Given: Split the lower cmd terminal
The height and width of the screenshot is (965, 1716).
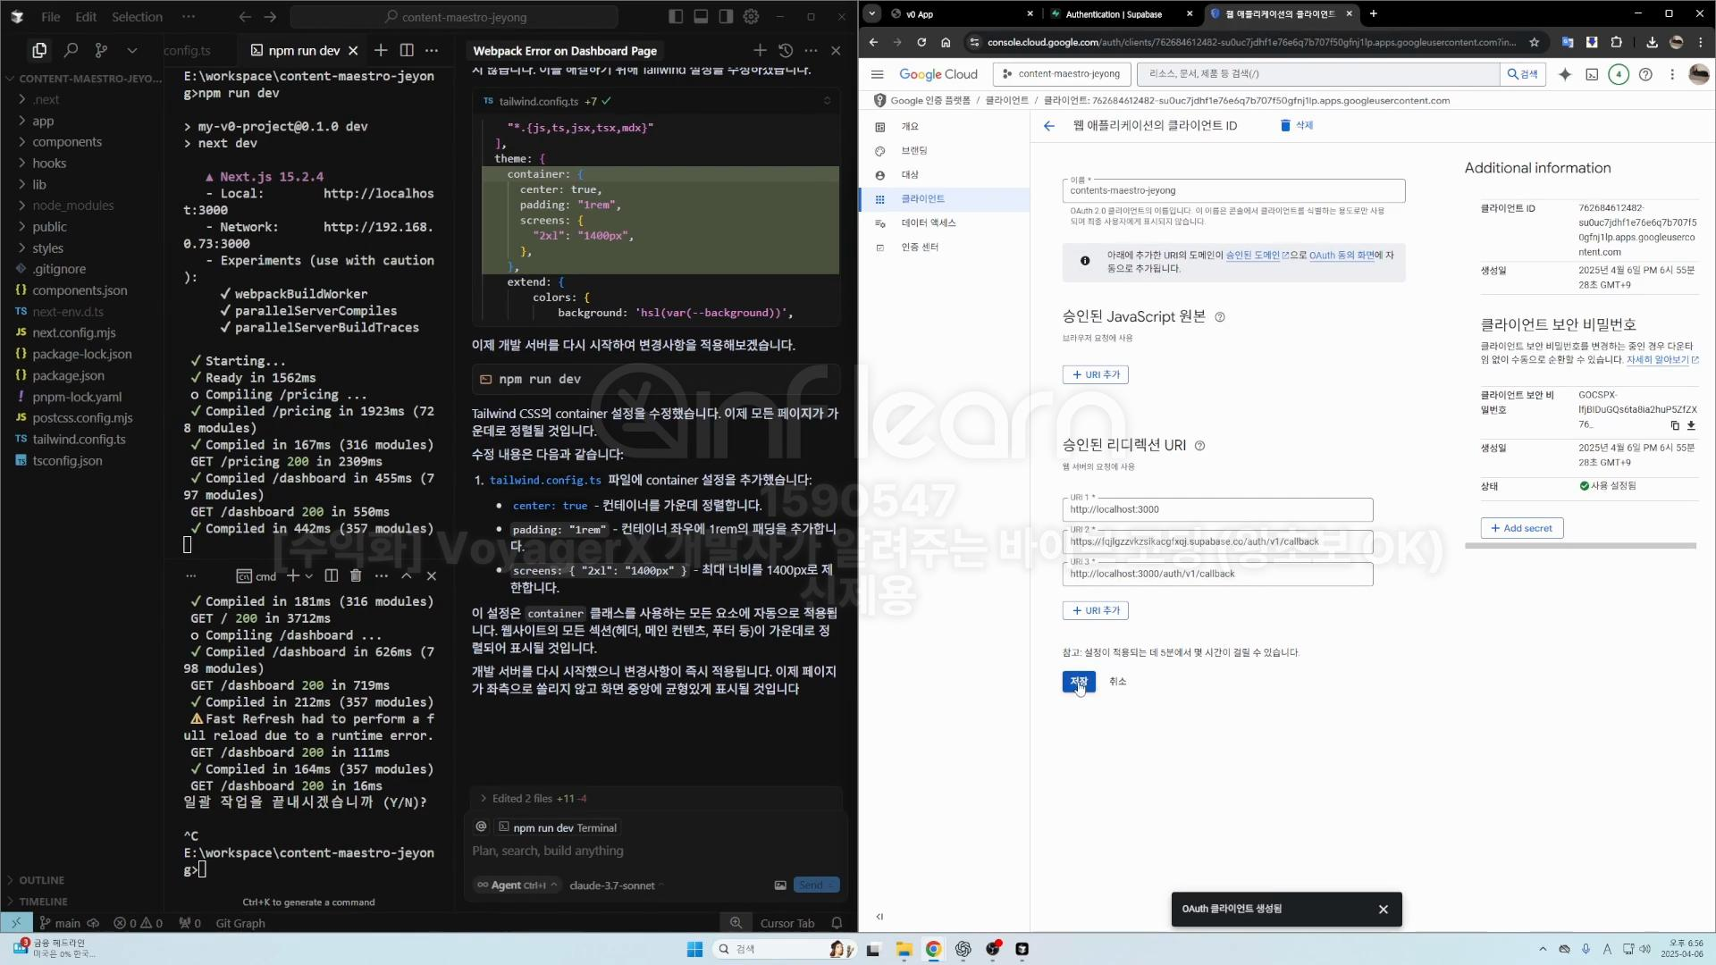Looking at the screenshot, I should pos(332,576).
